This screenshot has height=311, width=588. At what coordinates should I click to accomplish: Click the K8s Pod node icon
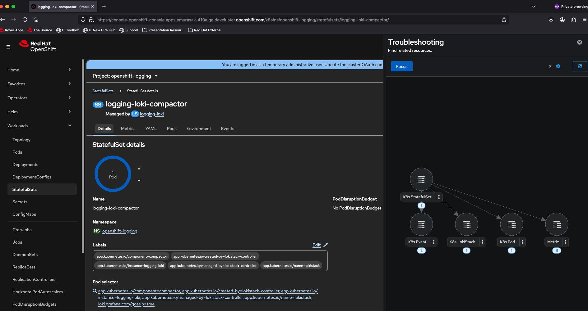pyautogui.click(x=512, y=224)
